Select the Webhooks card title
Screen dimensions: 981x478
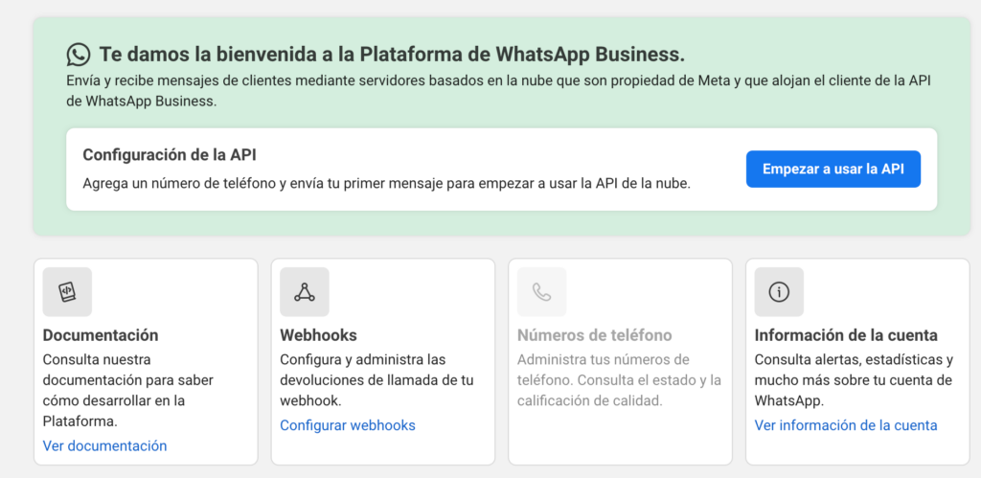tap(318, 335)
